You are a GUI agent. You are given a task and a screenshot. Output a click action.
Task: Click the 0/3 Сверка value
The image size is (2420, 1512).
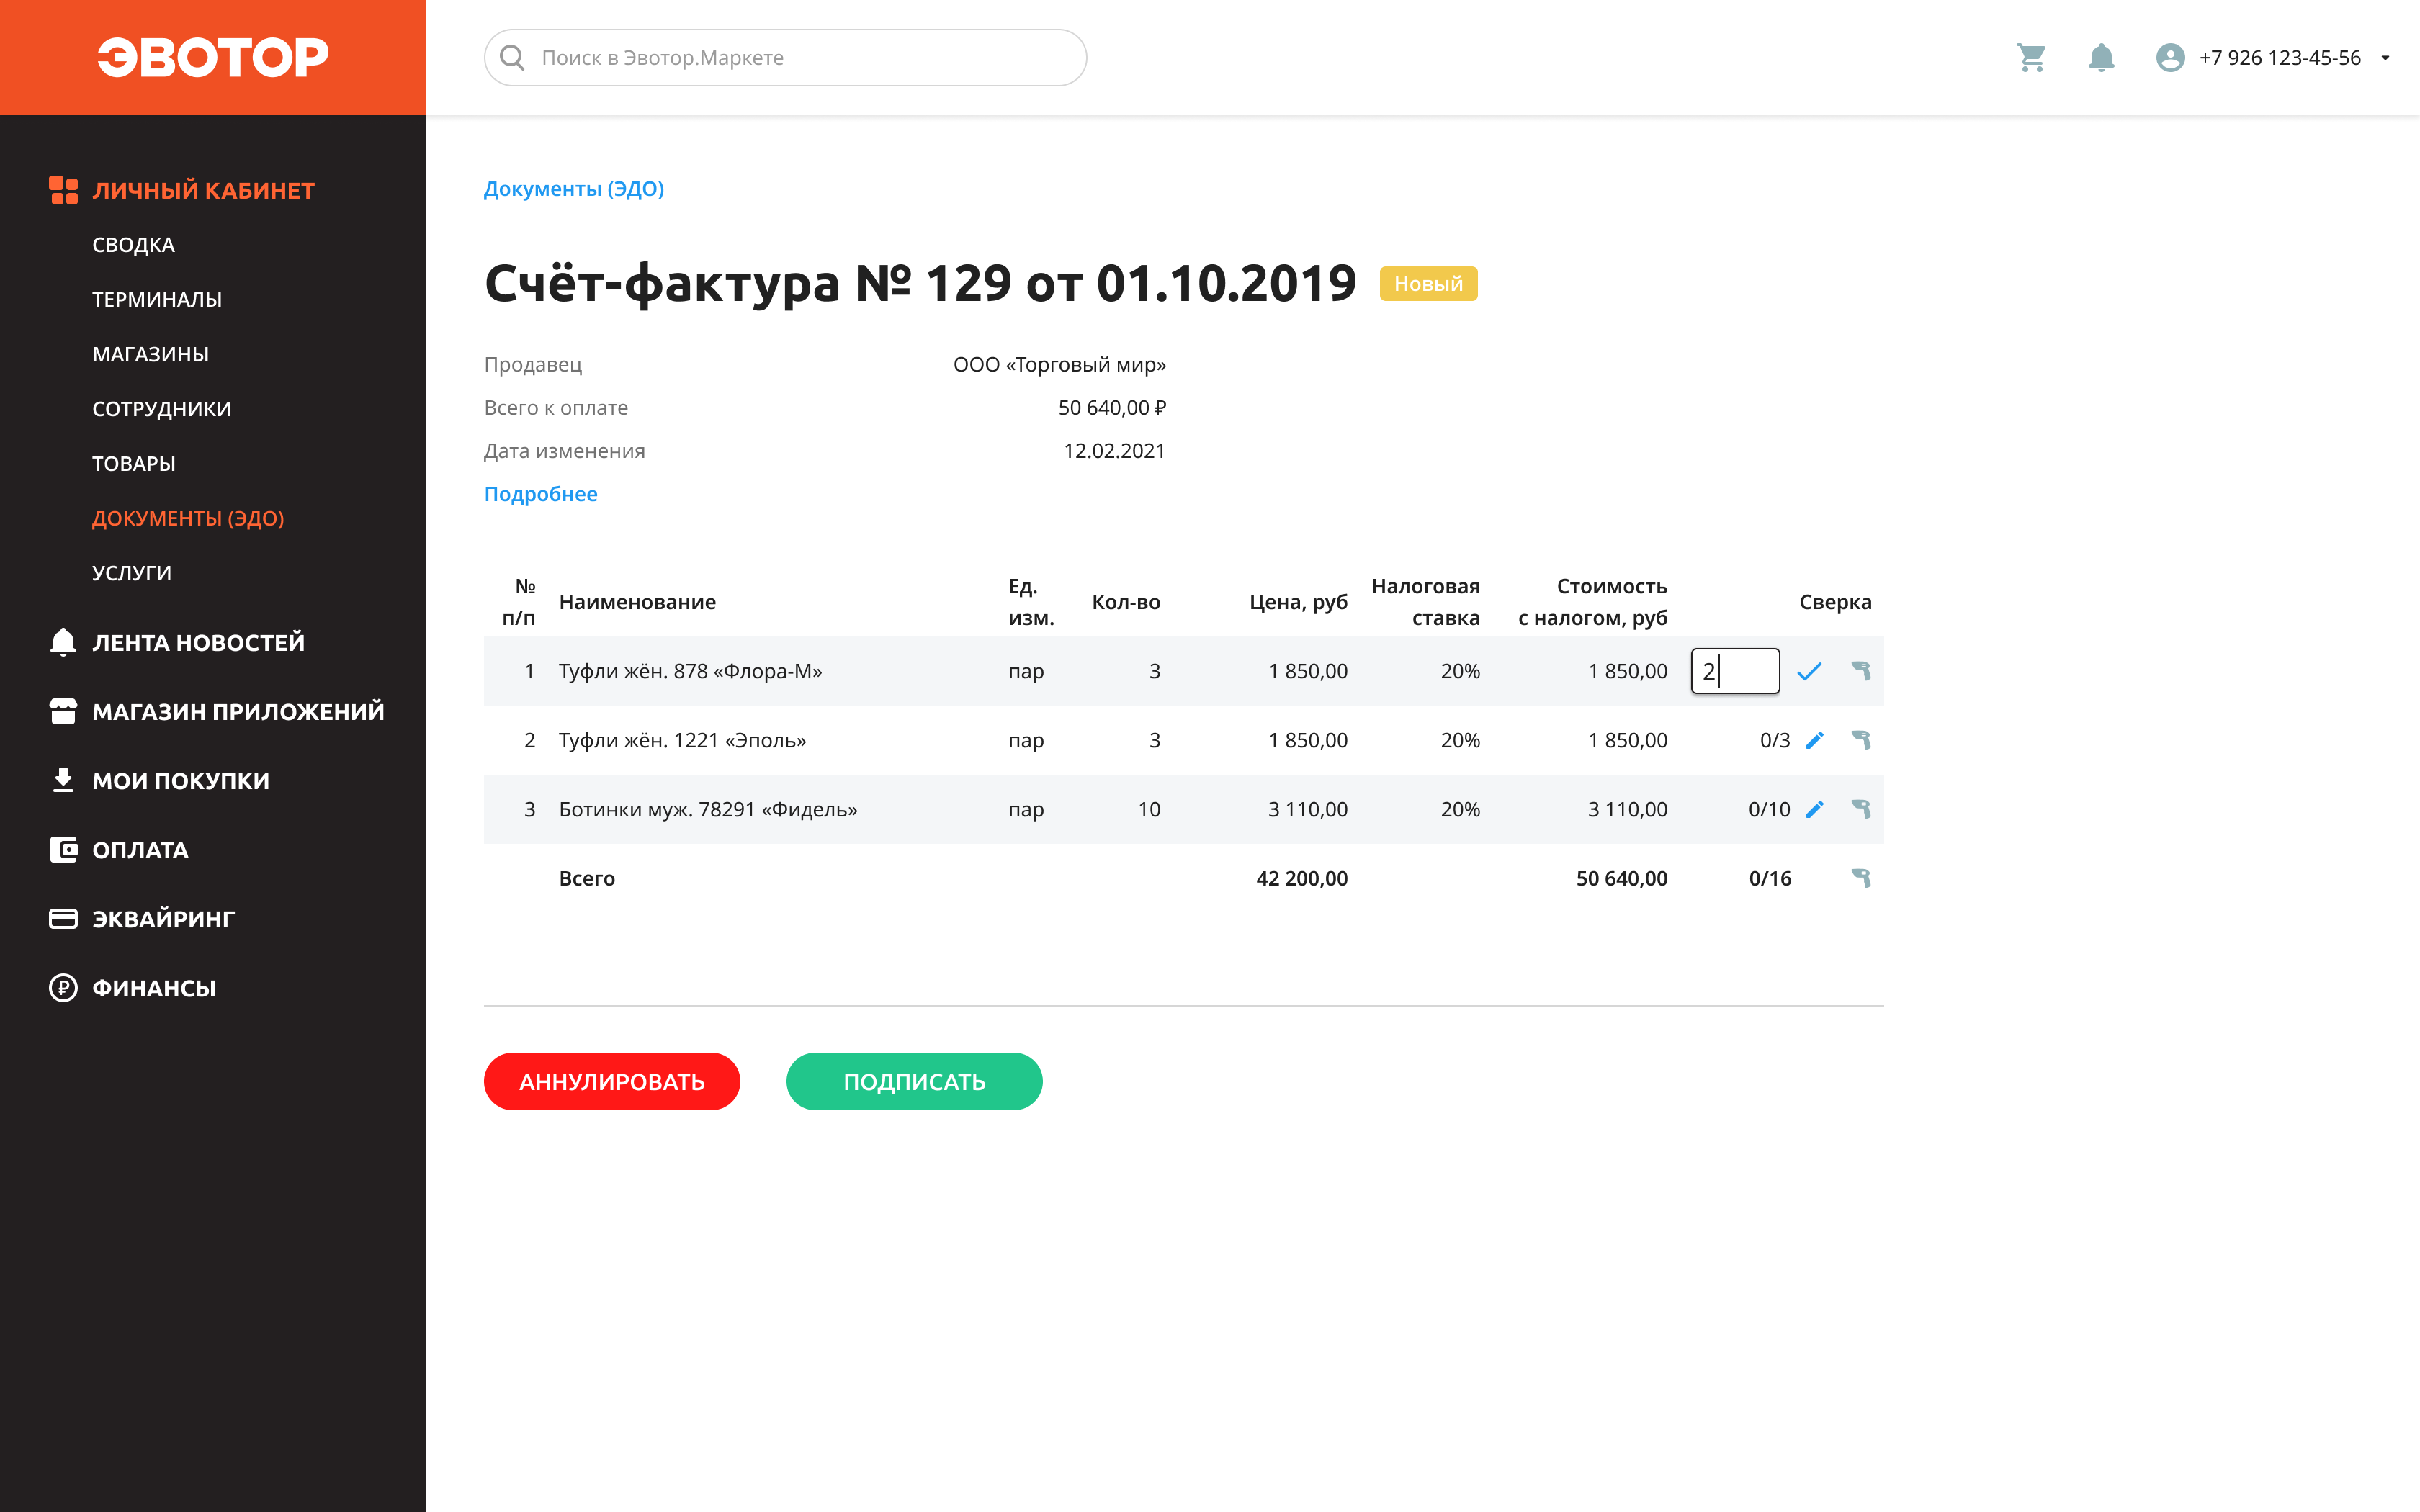(1775, 740)
